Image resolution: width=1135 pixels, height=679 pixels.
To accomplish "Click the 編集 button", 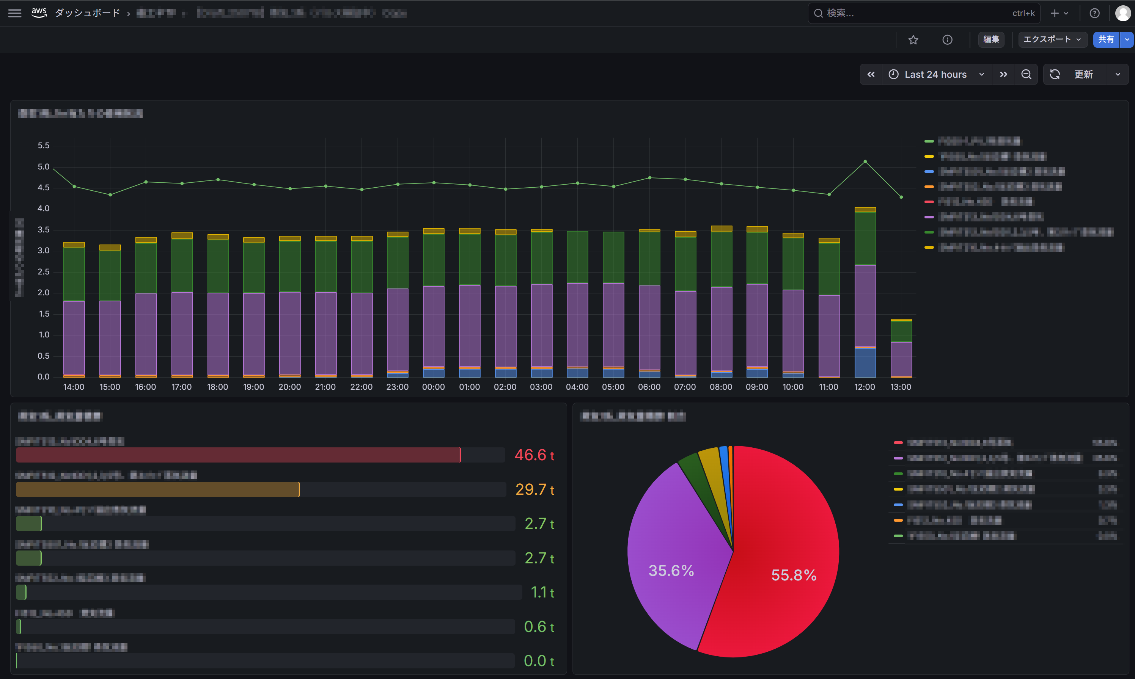I will point(991,40).
